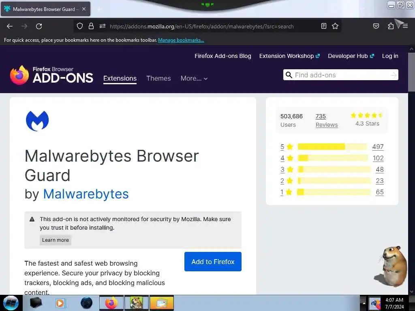Click the 1-star rating bar
The image size is (415, 311).
pos(334,192)
